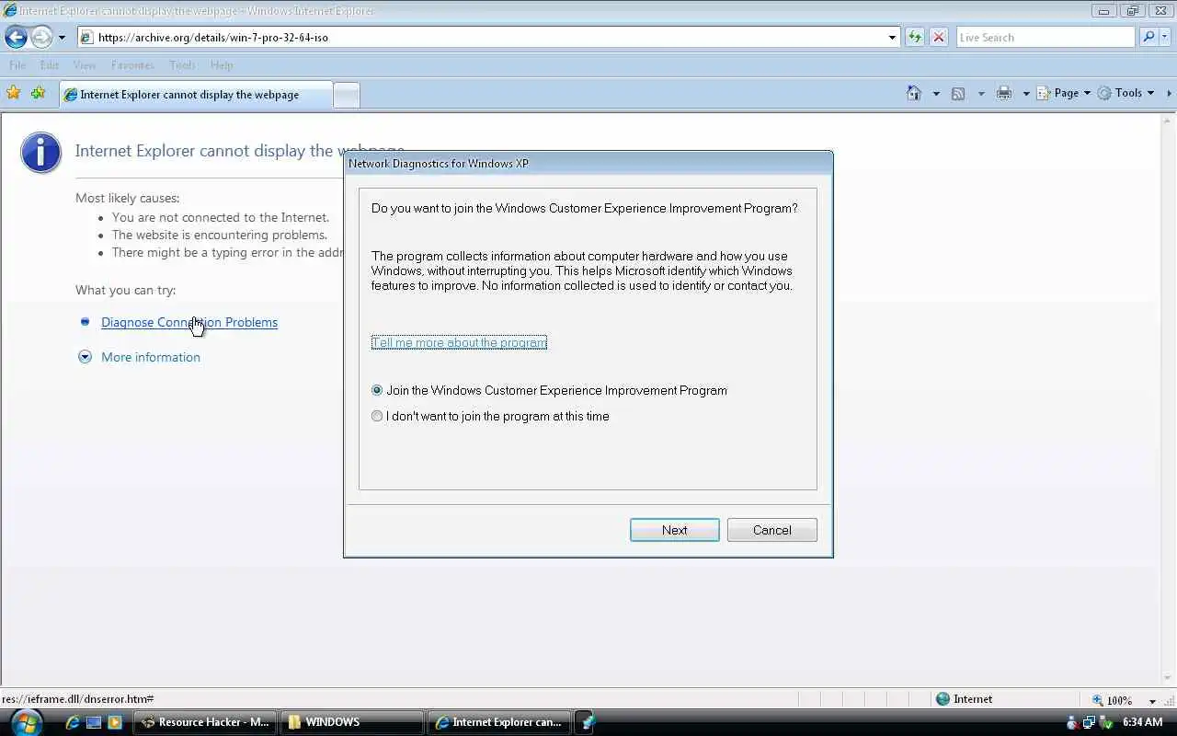Click Diagnose Connection Problems link
Screen dimensions: 1177x736
(189, 322)
